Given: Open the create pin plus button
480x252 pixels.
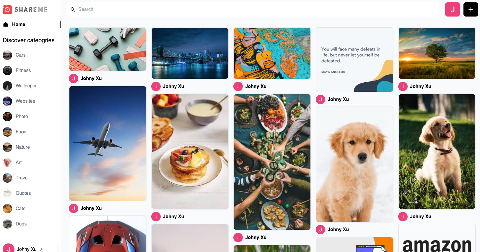Looking at the screenshot, I should pos(471,9).
